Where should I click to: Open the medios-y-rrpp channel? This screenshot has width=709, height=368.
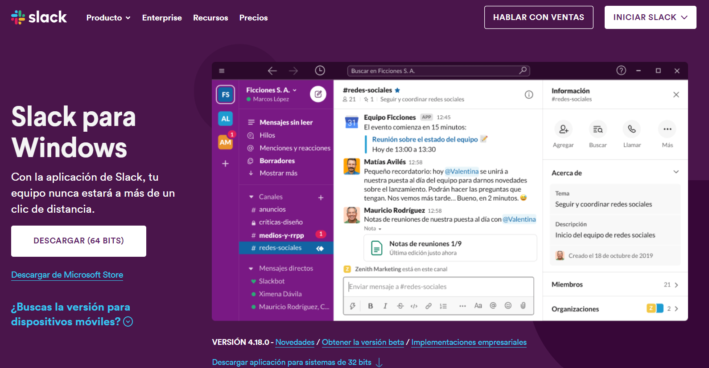coord(281,235)
